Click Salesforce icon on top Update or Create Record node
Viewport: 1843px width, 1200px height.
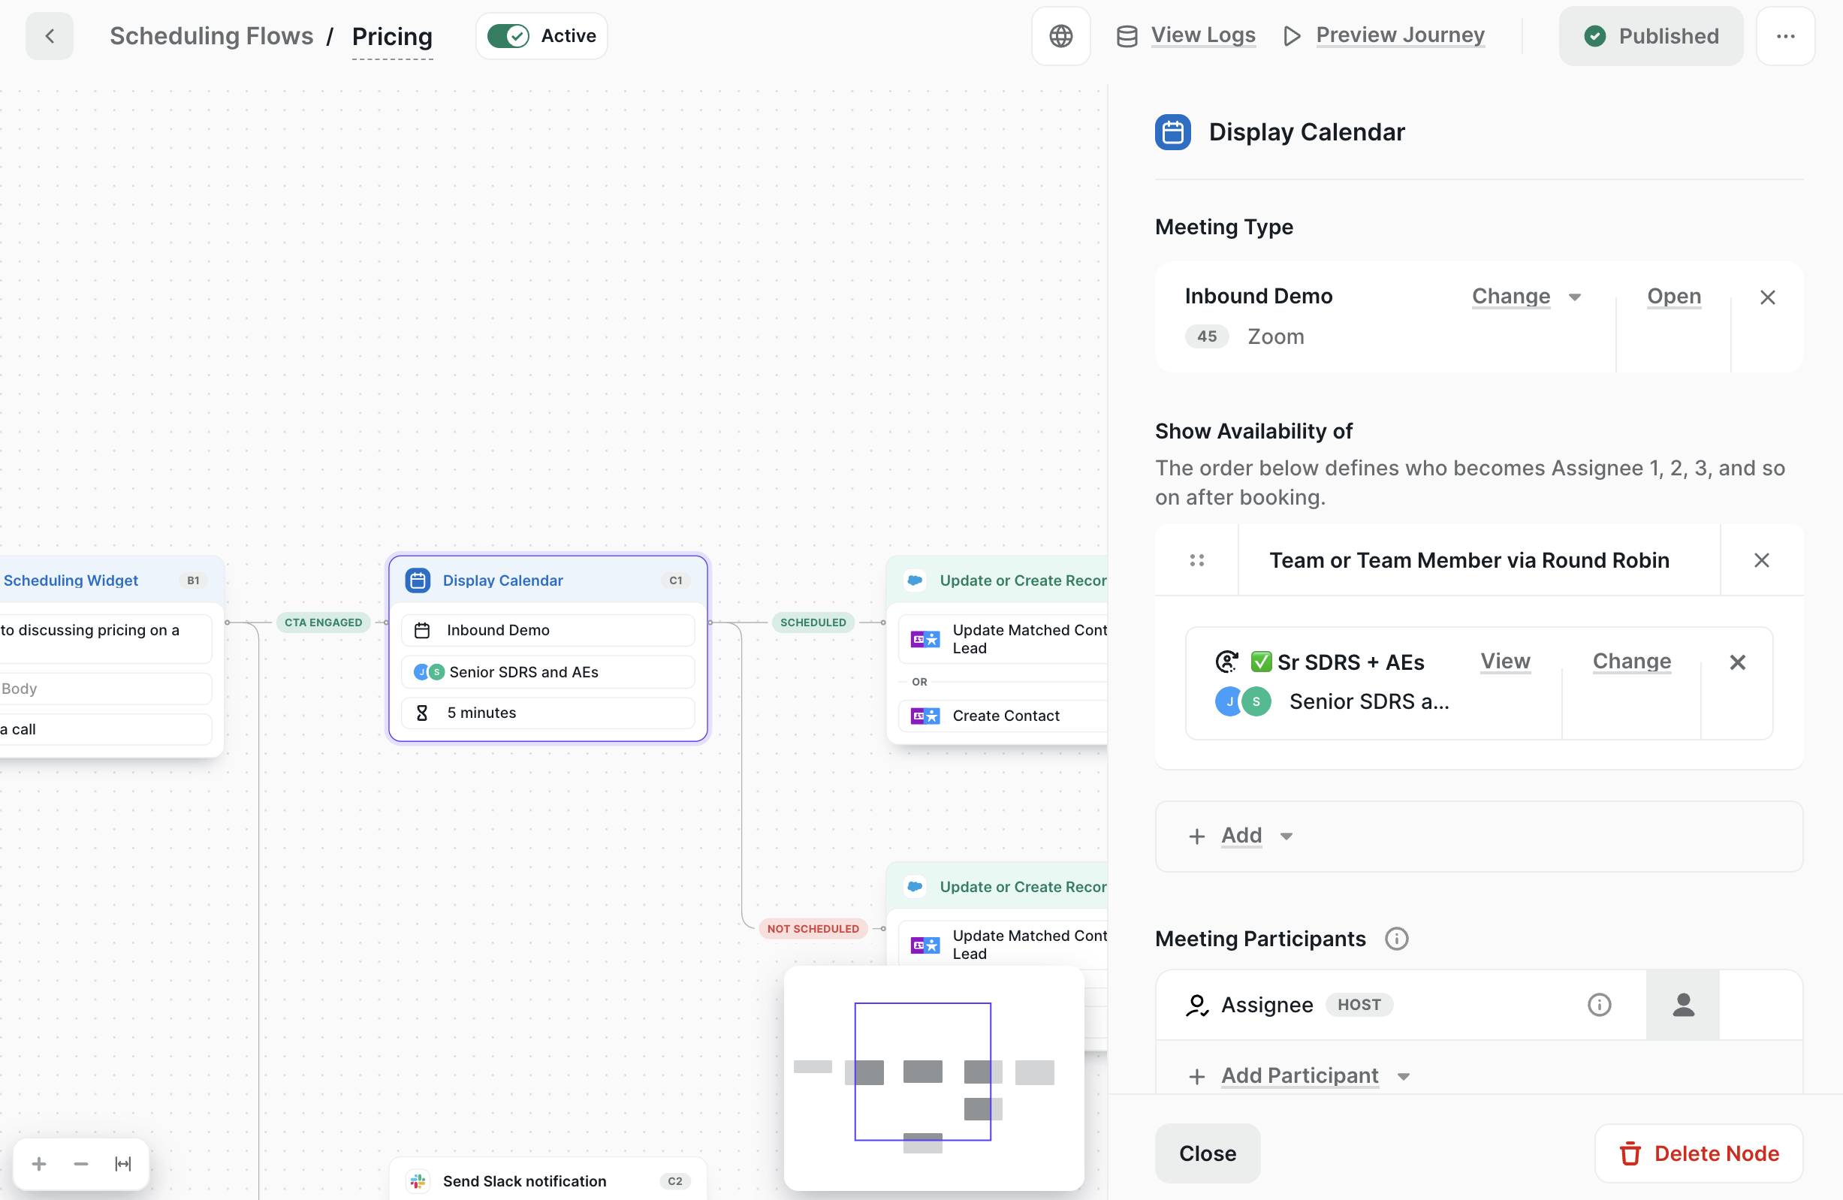click(915, 580)
